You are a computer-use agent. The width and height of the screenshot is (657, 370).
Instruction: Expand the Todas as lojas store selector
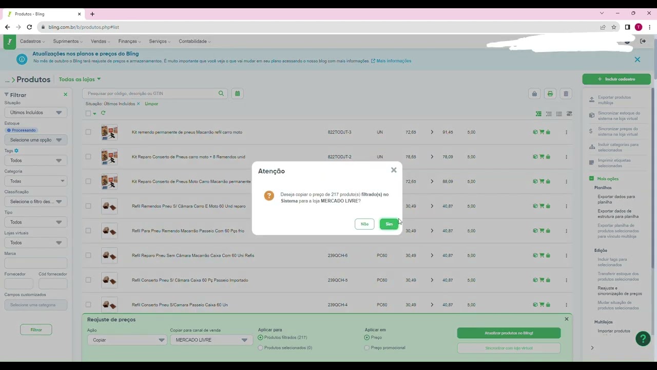[80, 79]
